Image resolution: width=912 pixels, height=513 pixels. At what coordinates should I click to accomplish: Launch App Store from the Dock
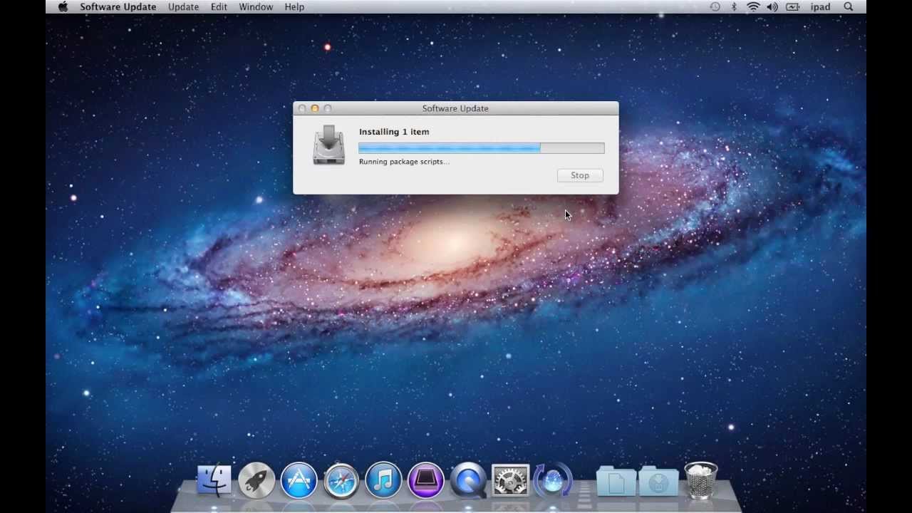[x=299, y=480]
